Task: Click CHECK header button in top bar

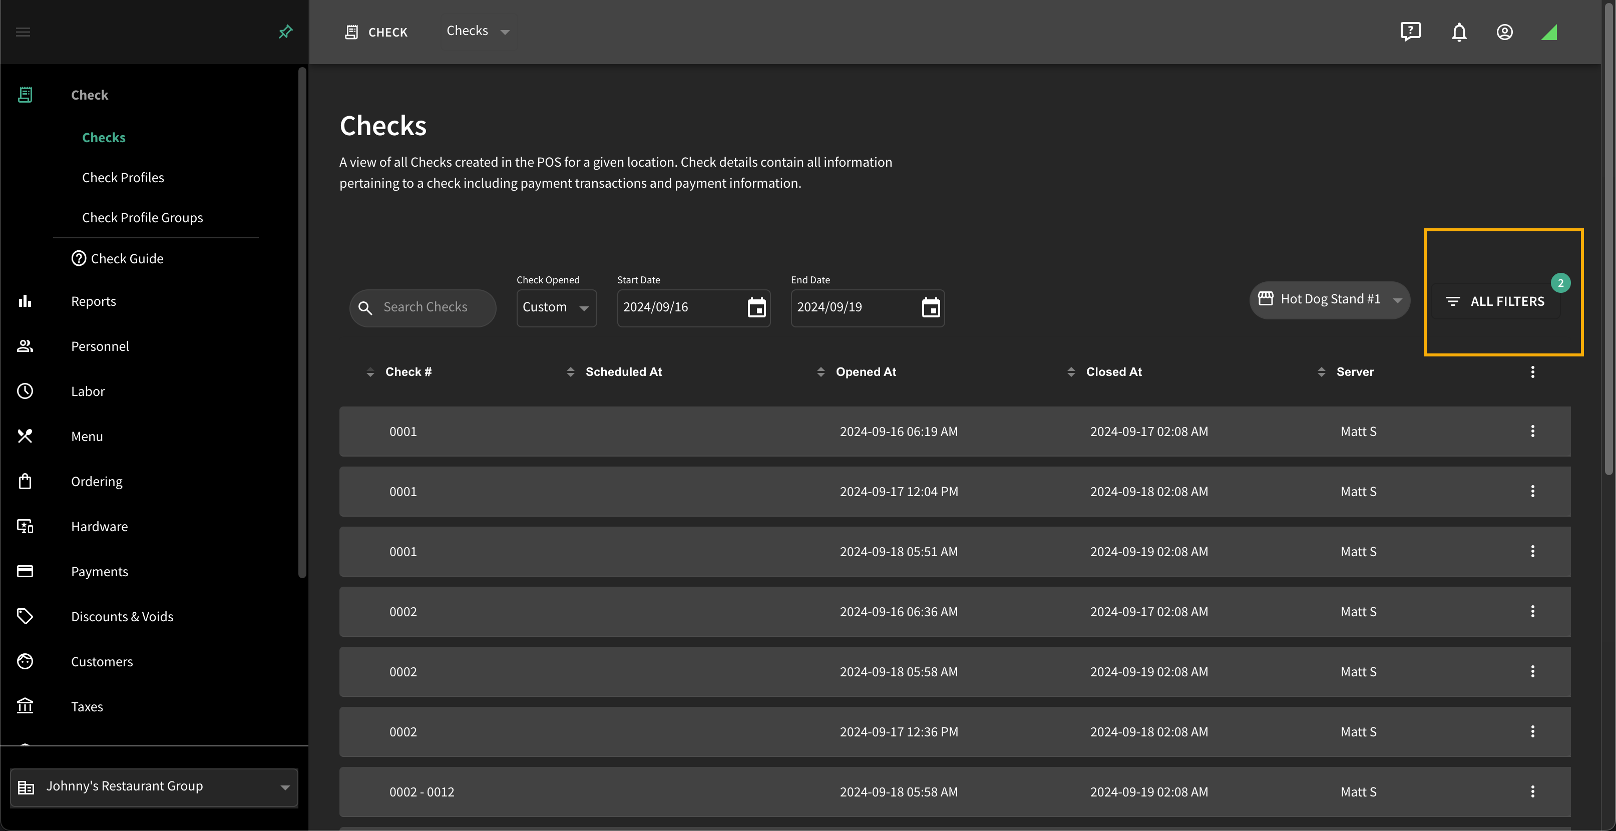Action: click(x=376, y=32)
